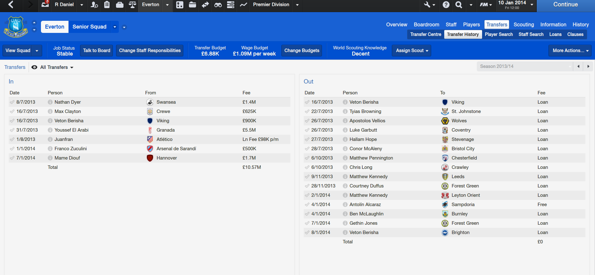Open the date dropdown arrow
The image size is (595, 275).
pyautogui.click(x=532, y=5)
